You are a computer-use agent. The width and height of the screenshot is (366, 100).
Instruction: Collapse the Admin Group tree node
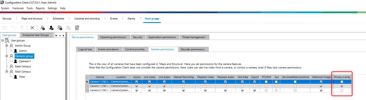coord(7,46)
